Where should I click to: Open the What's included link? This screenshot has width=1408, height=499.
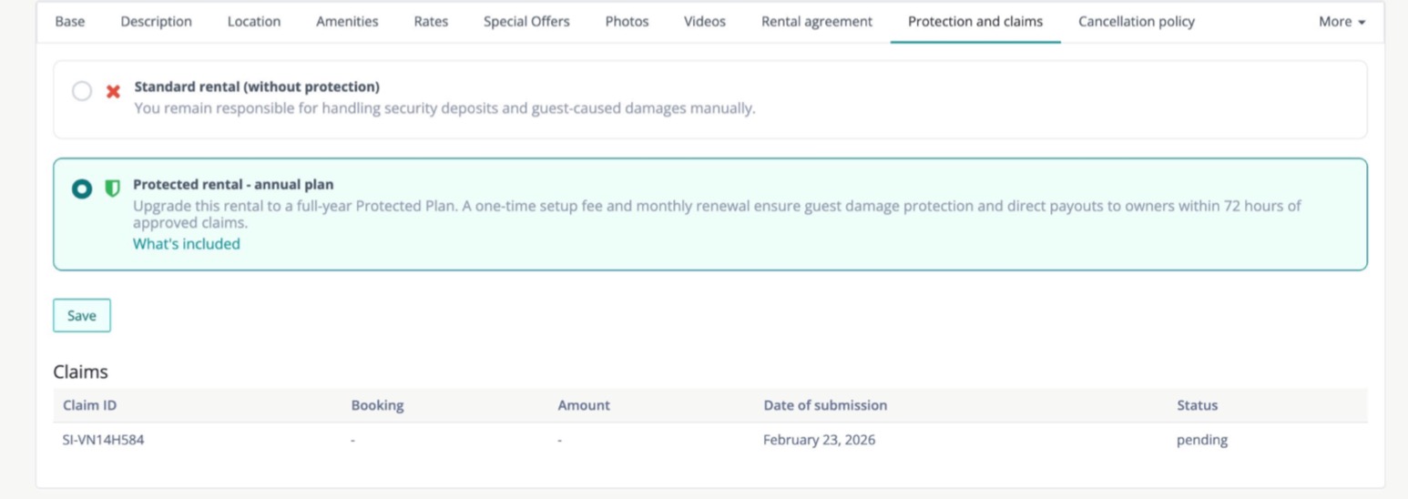click(187, 244)
